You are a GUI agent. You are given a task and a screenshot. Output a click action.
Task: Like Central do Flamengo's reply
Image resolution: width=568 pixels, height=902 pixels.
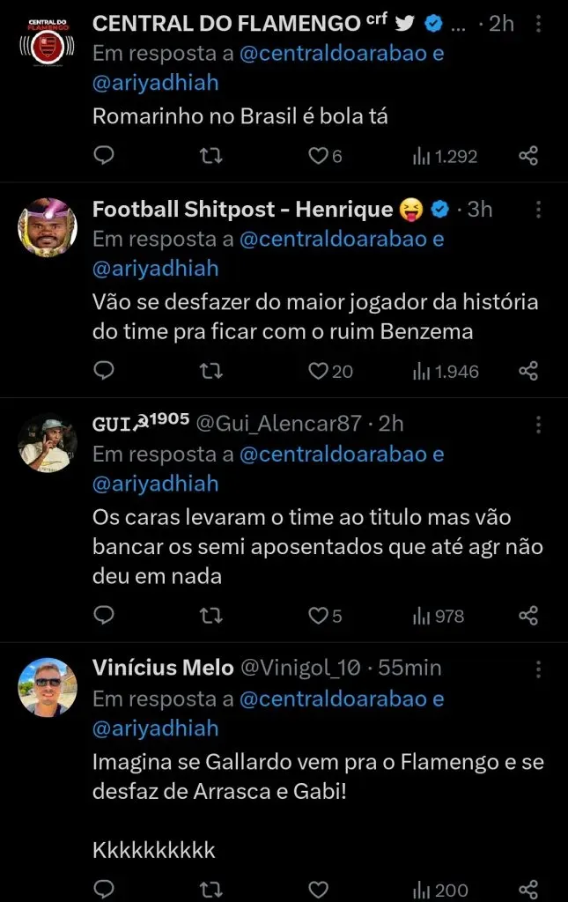pos(319,155)
